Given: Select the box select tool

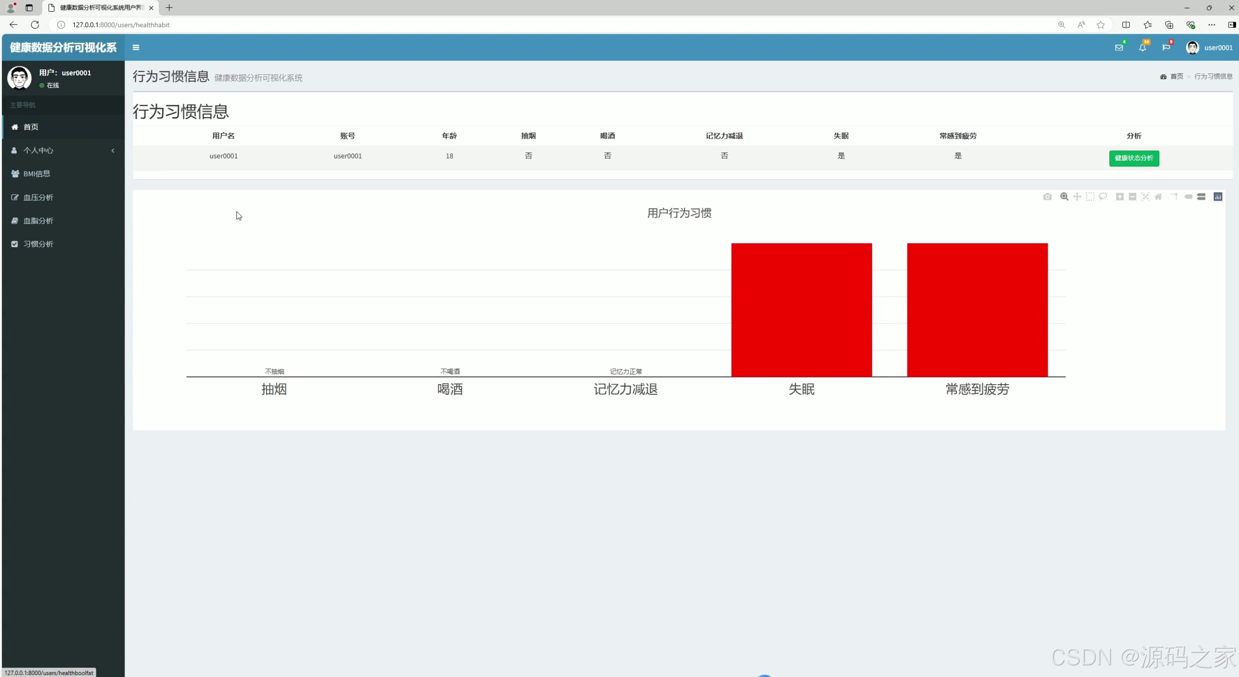Looking at the screenshot, I should 1090,197.
